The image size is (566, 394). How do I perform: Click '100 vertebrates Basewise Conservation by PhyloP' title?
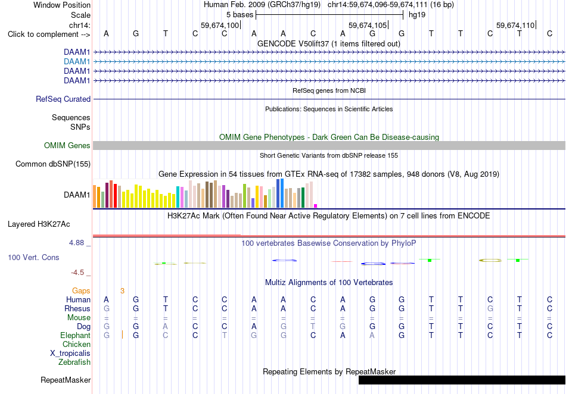pos(329,243)
